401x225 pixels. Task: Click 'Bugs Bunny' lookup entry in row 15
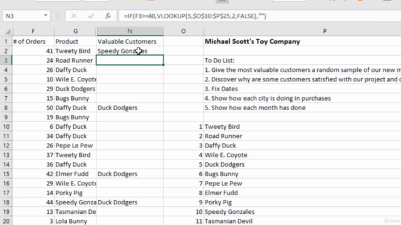click(x=221, y=174)
